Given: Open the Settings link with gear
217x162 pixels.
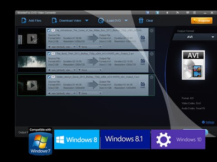Looking at the screenshot, I should click(x=208, y=122).
